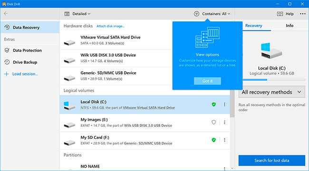This screenshot has height=171, width=309.
Task: Click the disk usage progress bar
Action: pyautogui.click(x=274, y=80)
